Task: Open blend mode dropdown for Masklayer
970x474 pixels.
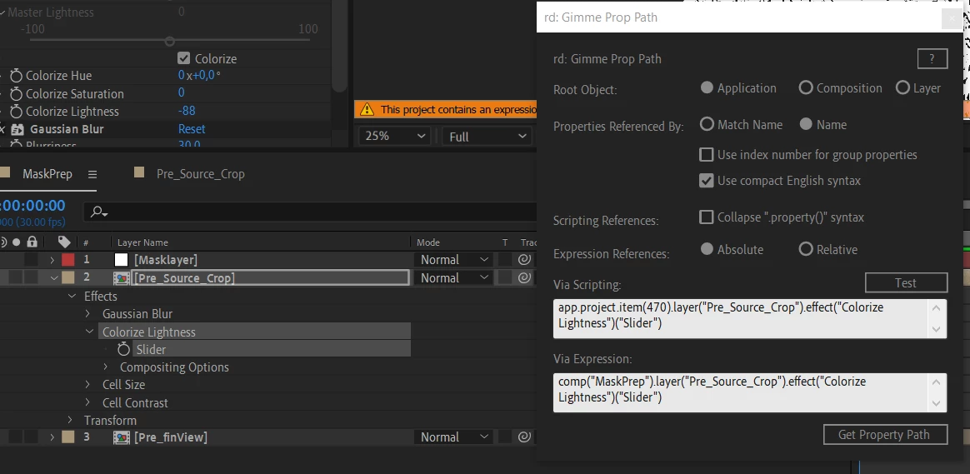Action: (452, 260)
